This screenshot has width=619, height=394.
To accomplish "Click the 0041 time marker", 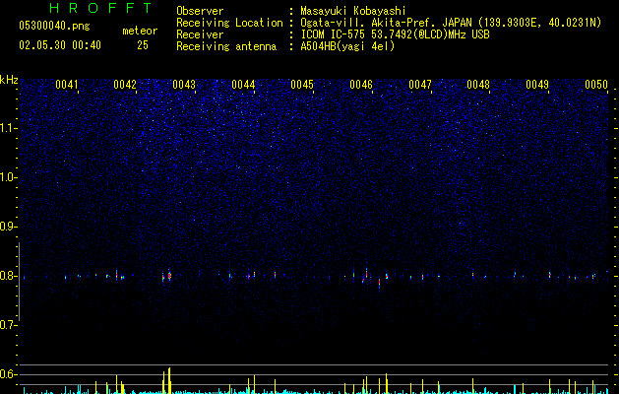I will 66,85.
